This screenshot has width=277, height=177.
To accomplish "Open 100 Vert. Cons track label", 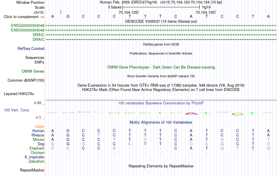I will [16, 110].
